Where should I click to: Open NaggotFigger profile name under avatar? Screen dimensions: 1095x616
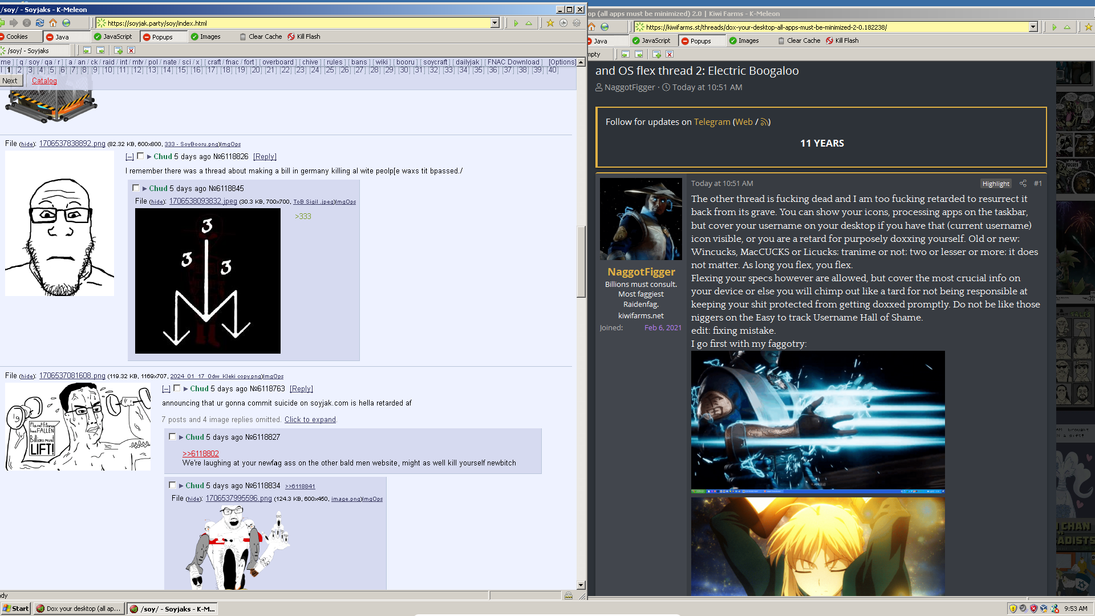pyautogui.click(x=641, y=272)
